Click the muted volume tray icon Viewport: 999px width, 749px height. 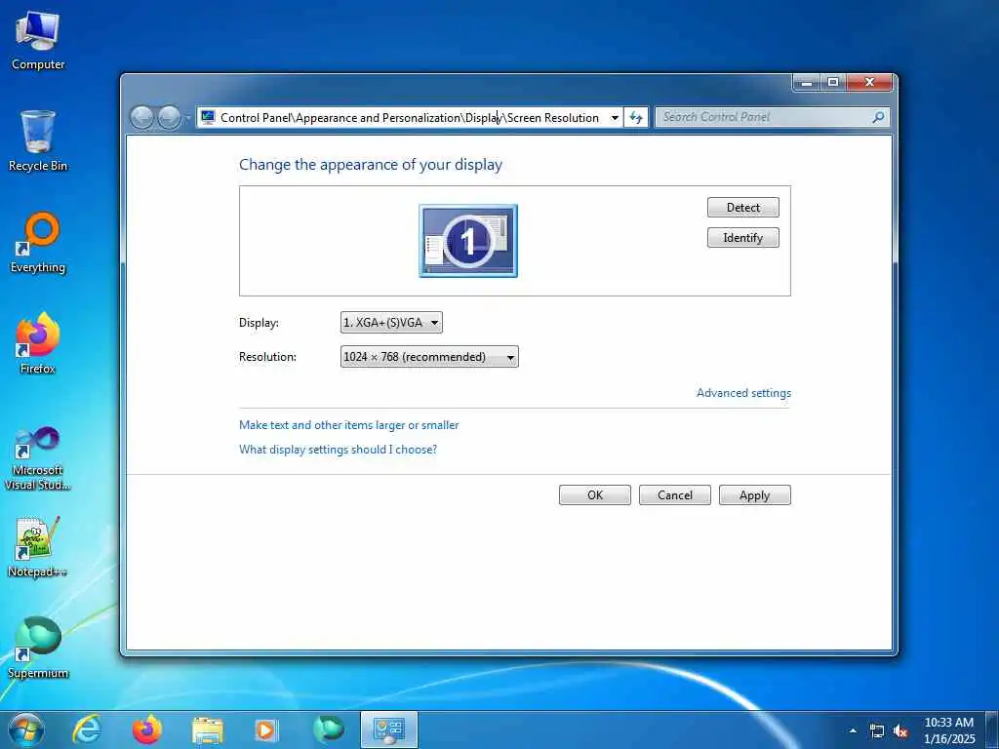click(x=900, y=731)
